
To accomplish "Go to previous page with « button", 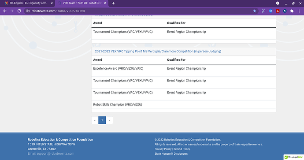I will (x=95, y=120).
